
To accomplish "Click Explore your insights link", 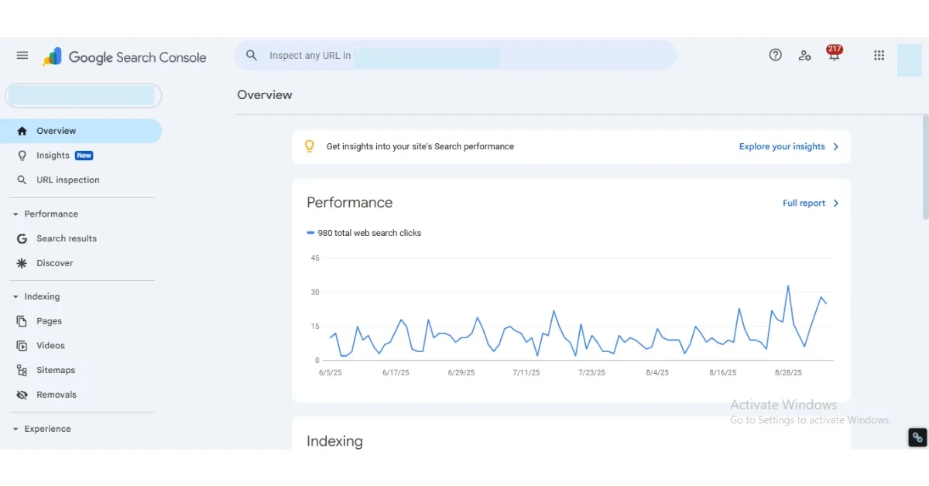I will tap(782, 146).
